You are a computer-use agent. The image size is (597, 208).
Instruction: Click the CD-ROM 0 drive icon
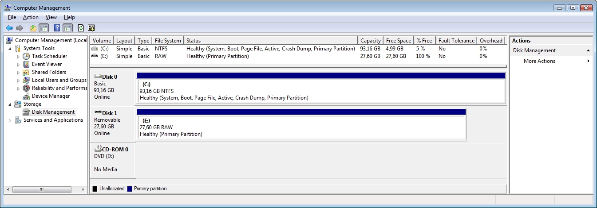[98, 149]
